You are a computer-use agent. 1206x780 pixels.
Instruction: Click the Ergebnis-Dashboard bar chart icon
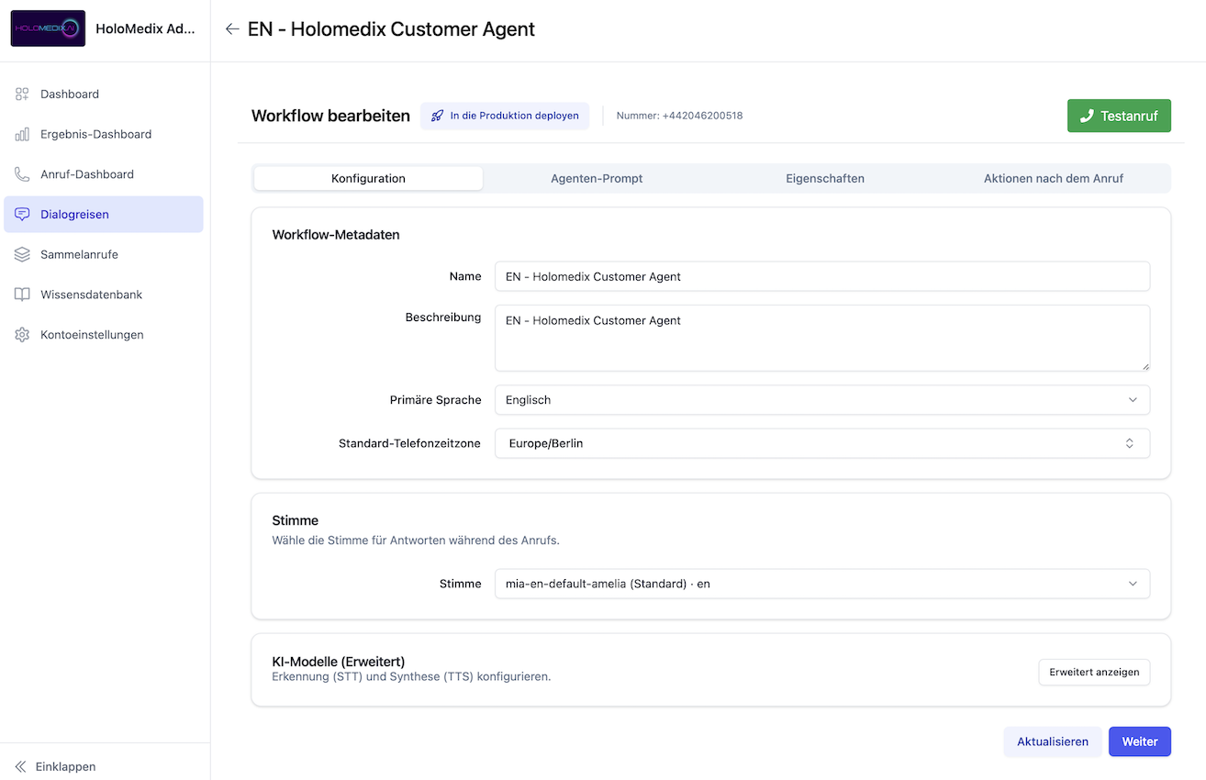coord(22,135)
